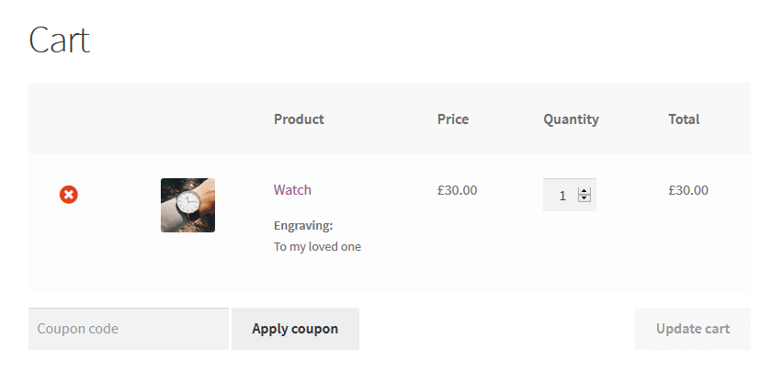The image size is (771, 372).
Task: Open the Watch product link
Action: [292, 190]
